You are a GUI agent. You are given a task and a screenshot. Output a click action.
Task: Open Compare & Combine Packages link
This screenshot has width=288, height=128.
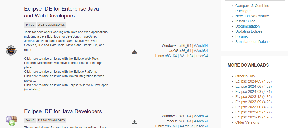(252, 8)
